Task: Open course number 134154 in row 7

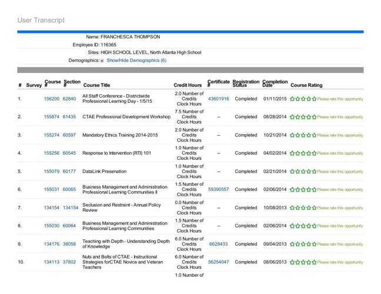Action: point(52,208)
